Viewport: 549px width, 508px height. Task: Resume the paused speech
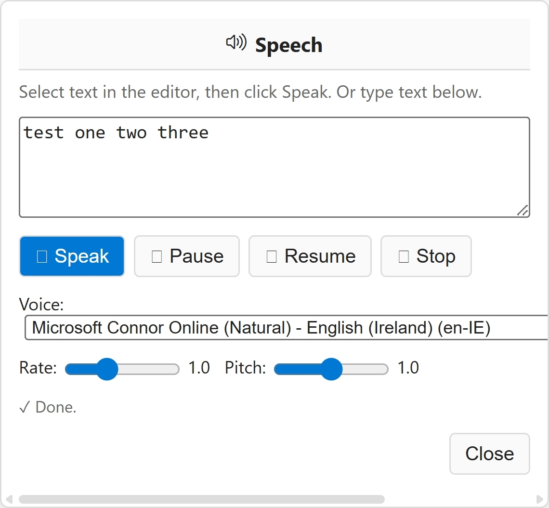(x=310, y=256)
